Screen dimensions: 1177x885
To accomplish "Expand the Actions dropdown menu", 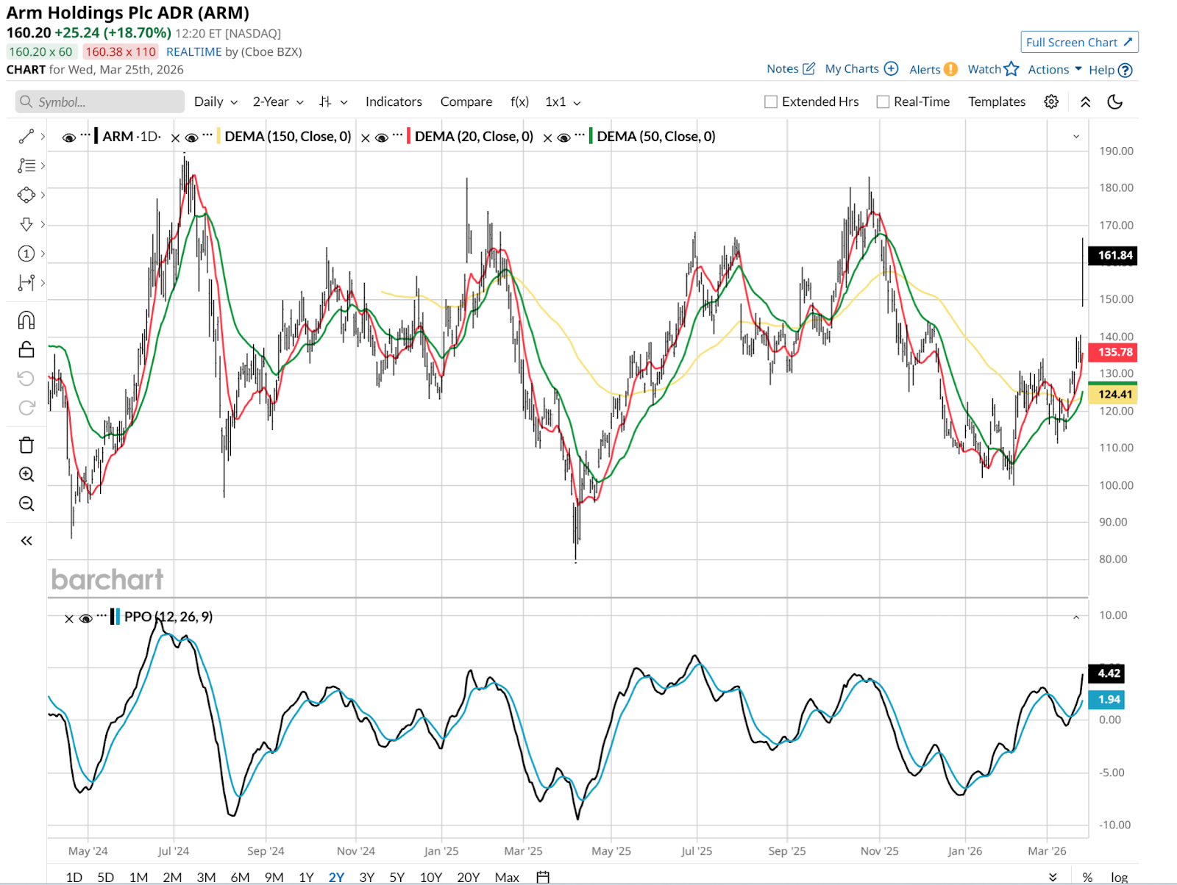I will coord(1055,70).
